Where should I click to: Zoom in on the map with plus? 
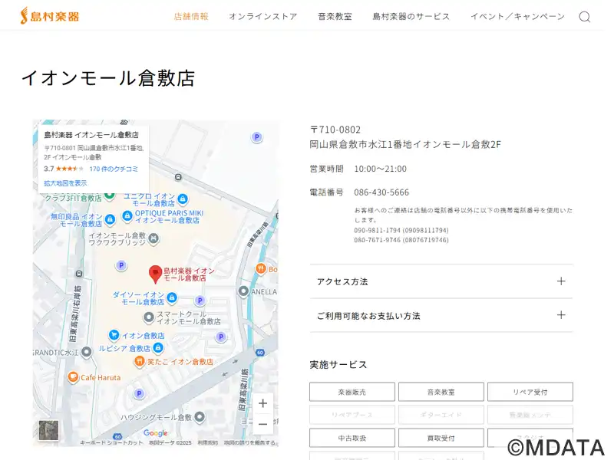(x=262, y=403)
